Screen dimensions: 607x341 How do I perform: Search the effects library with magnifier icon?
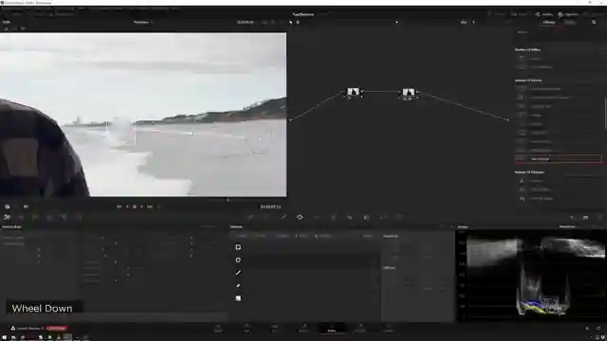coord(594,23)
